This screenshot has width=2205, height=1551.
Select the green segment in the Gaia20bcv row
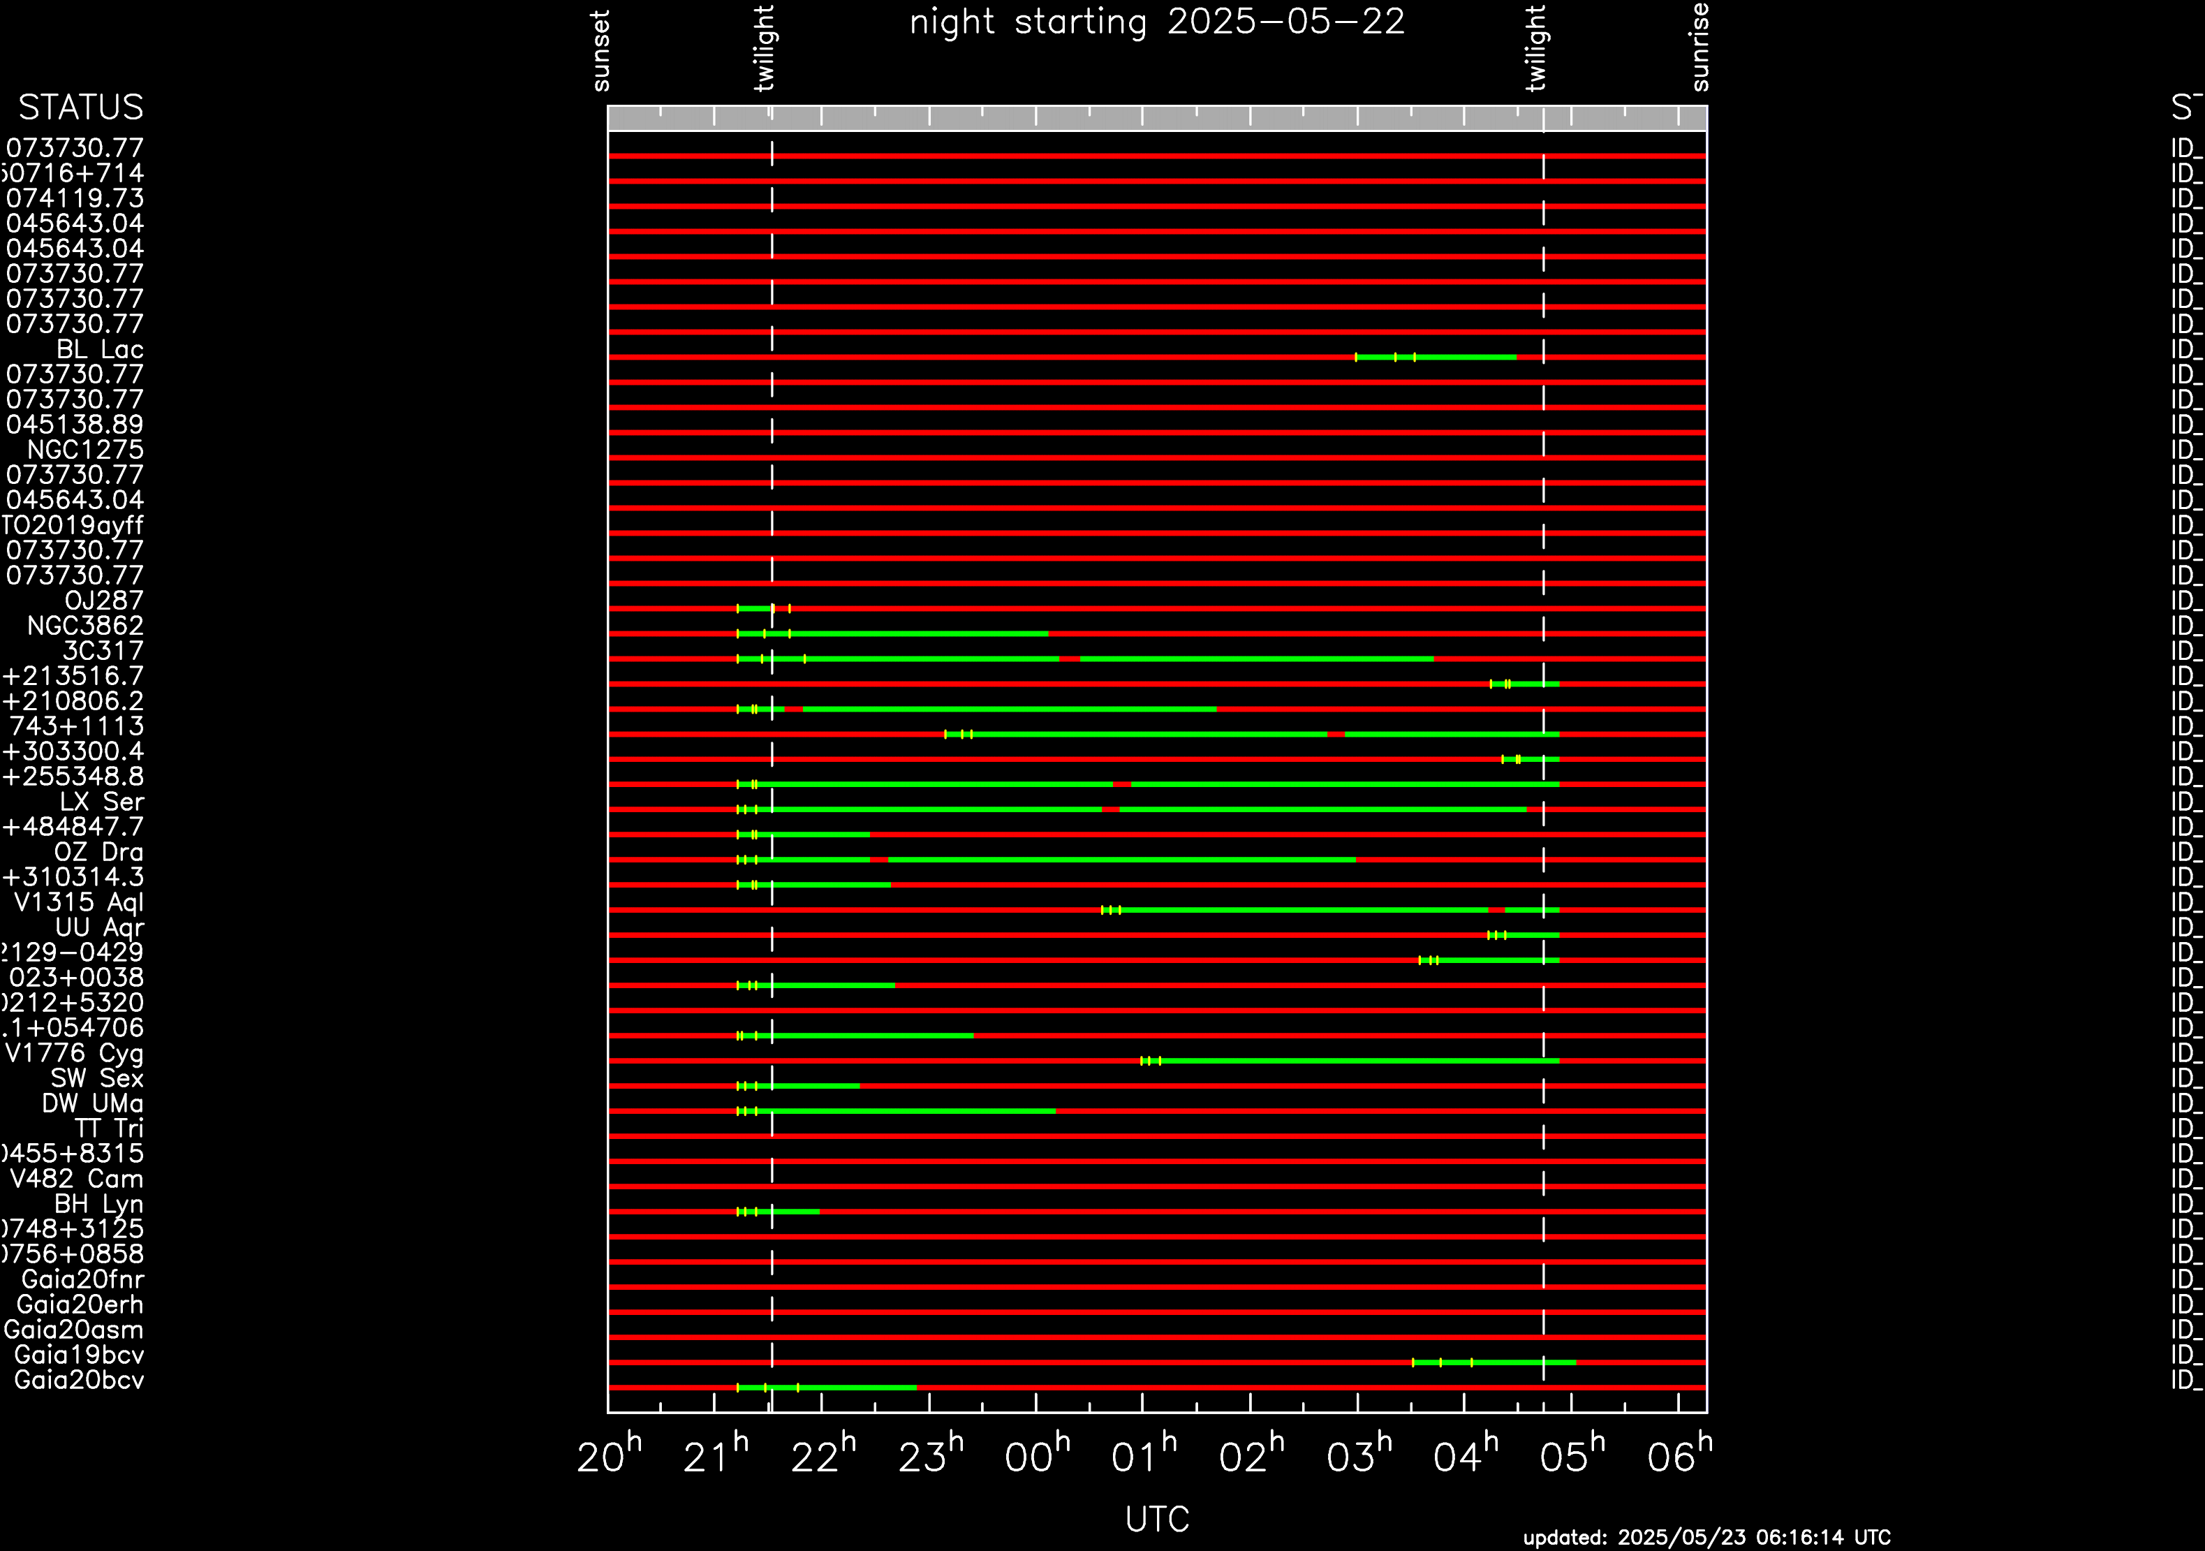(x=827, y=1388)
